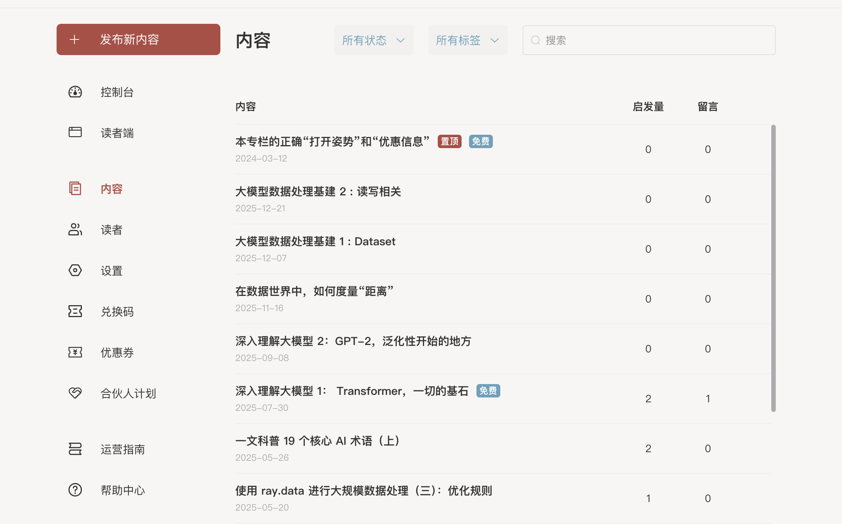Expand the 所有状态 status dropdown
The width and height of the screenshot is (842, 524).
pyautogui.click(x=373, y=40)
